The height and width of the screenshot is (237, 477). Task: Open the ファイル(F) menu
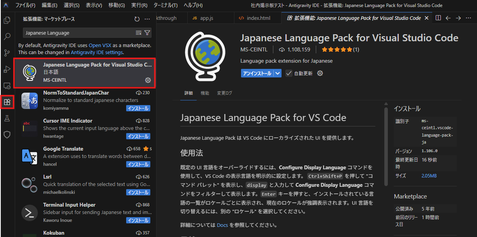point(25,5)
